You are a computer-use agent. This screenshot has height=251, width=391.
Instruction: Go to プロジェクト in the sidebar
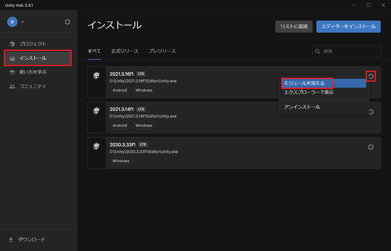(x=39, y=44)
